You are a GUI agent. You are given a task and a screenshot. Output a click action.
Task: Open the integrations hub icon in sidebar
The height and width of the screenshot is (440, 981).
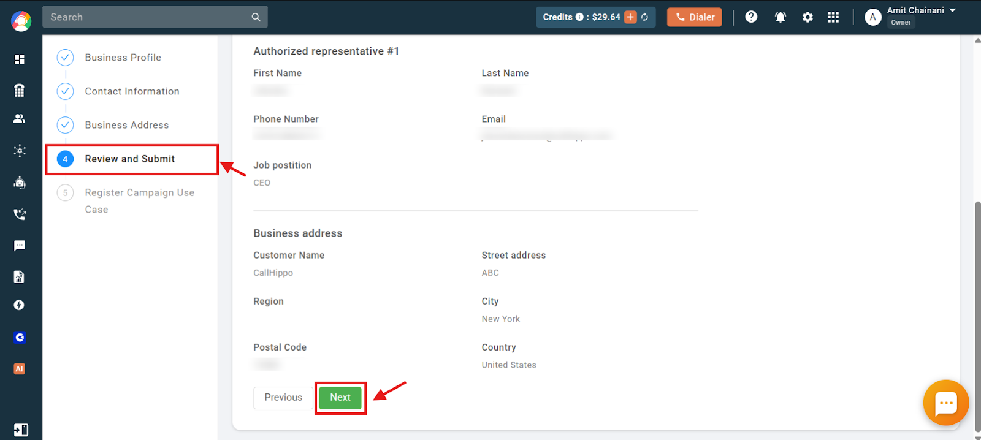click(x=20, y=151)
